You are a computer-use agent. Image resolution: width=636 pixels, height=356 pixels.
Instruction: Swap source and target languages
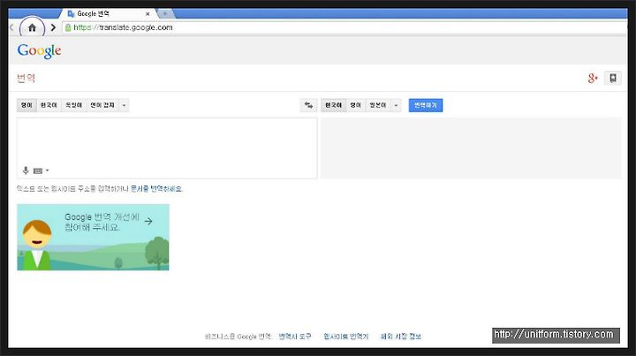pyautogui.click(x=308, y=105)
